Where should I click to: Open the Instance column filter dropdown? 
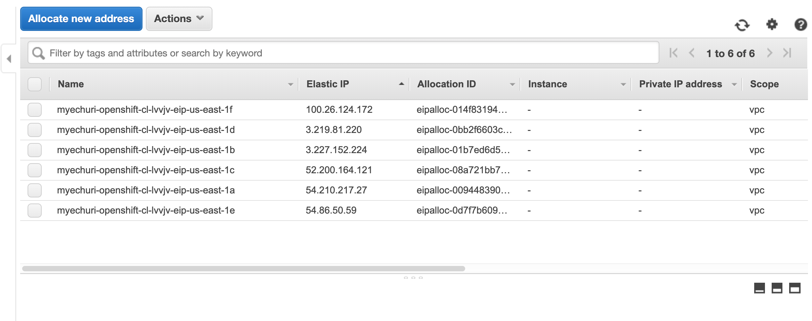pos(623,84)
